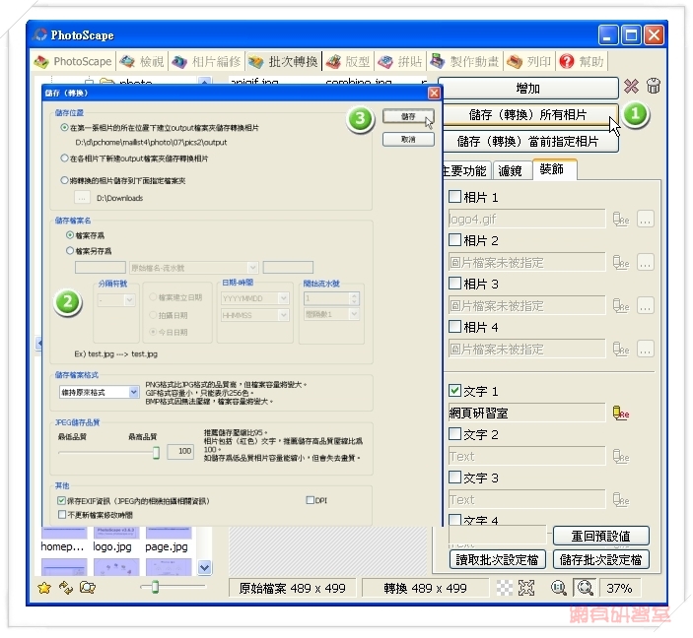Click the thumbnail size slider handle
This screenshot has height=638, width=693.
click(x=155, y=587)
